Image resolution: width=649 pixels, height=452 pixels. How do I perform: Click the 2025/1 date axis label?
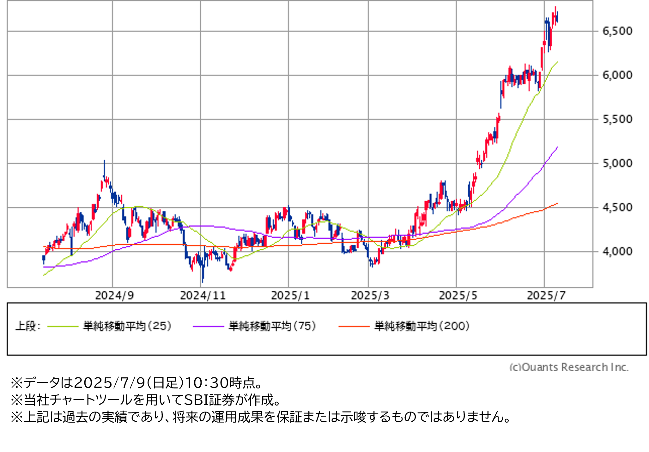click(x=290, y=296)
